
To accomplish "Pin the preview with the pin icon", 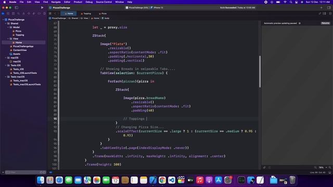I will (x=264, y=167).
